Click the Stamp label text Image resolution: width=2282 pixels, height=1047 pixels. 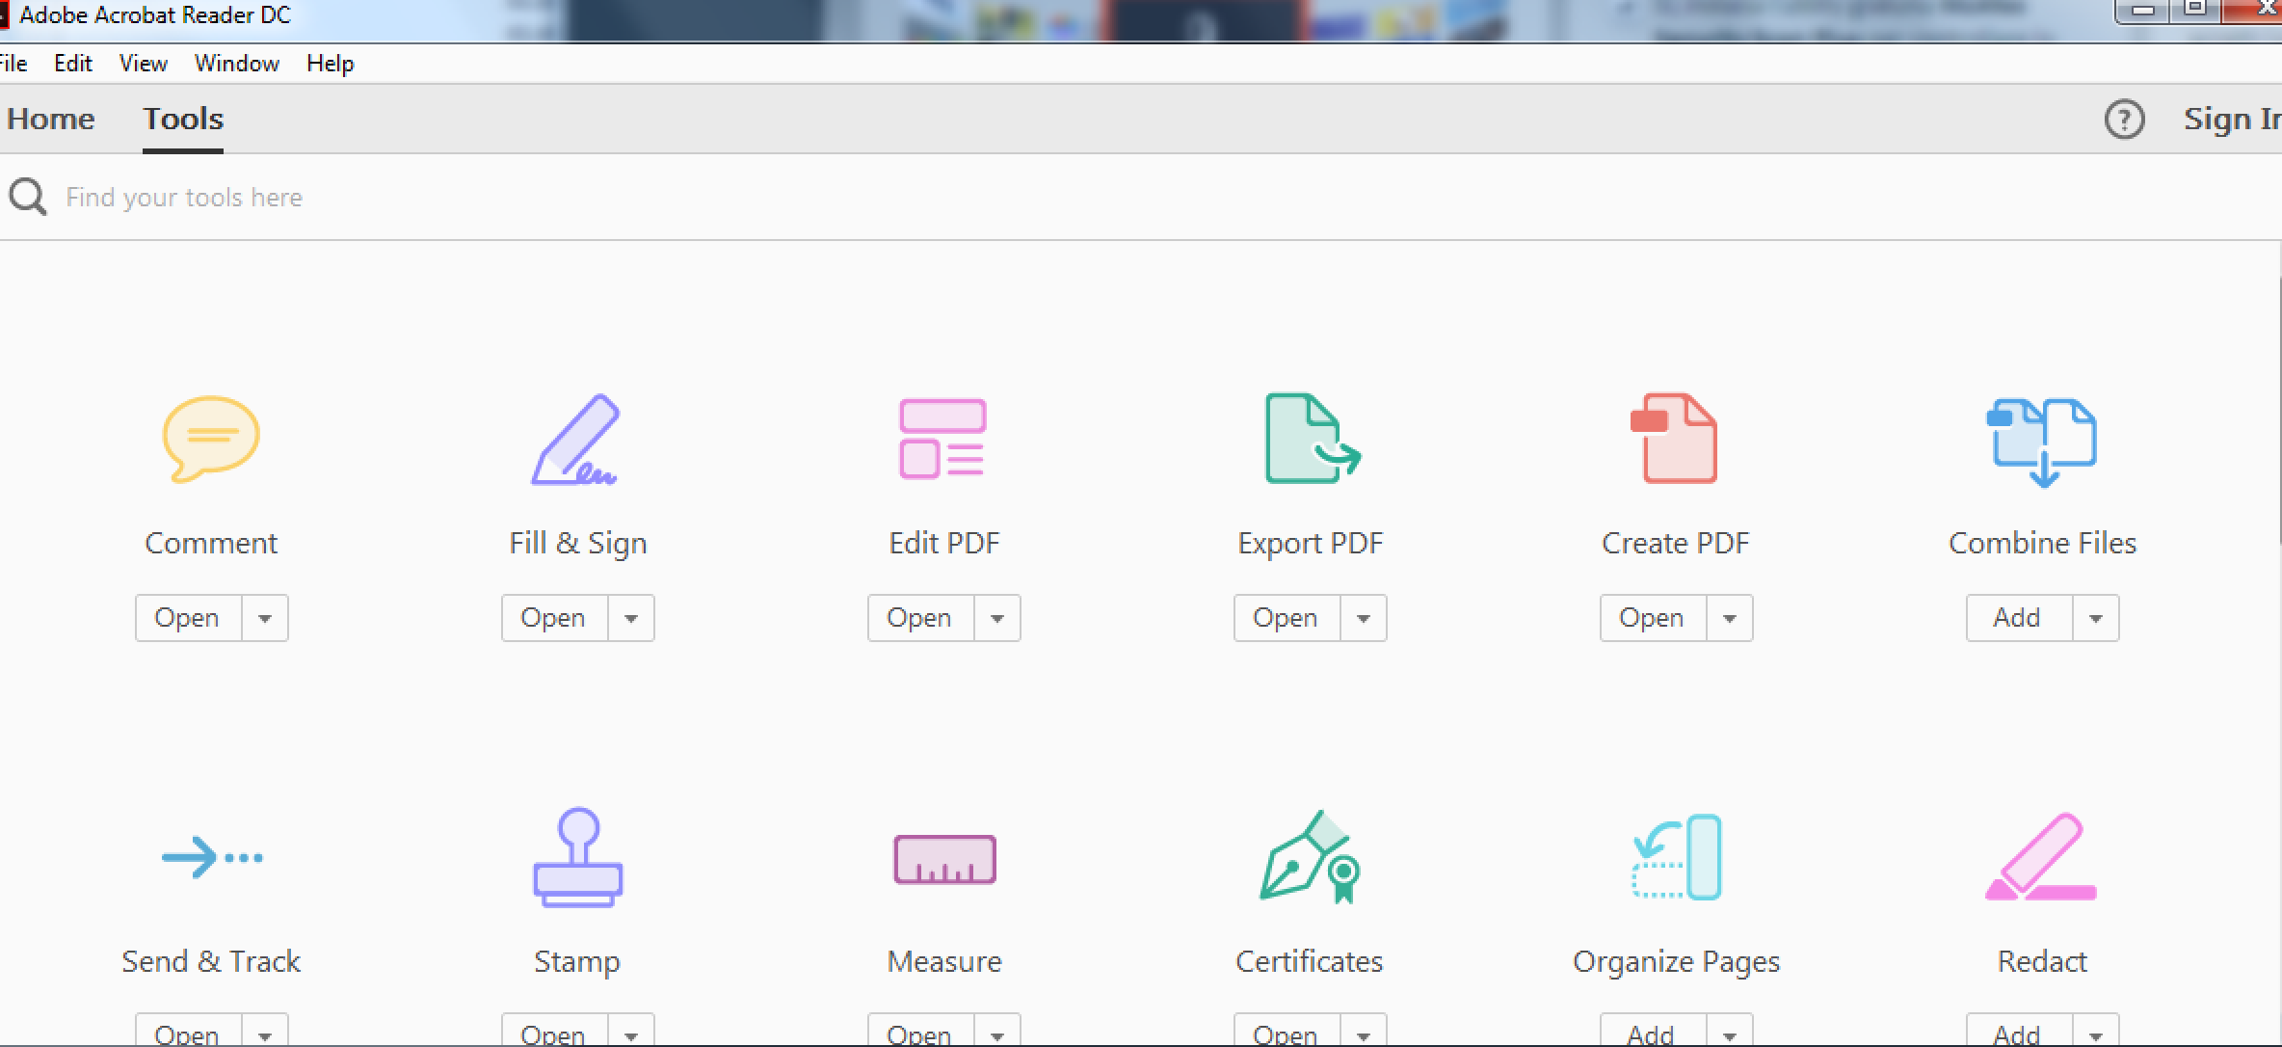pyautogui.click(x=577, y=962)
